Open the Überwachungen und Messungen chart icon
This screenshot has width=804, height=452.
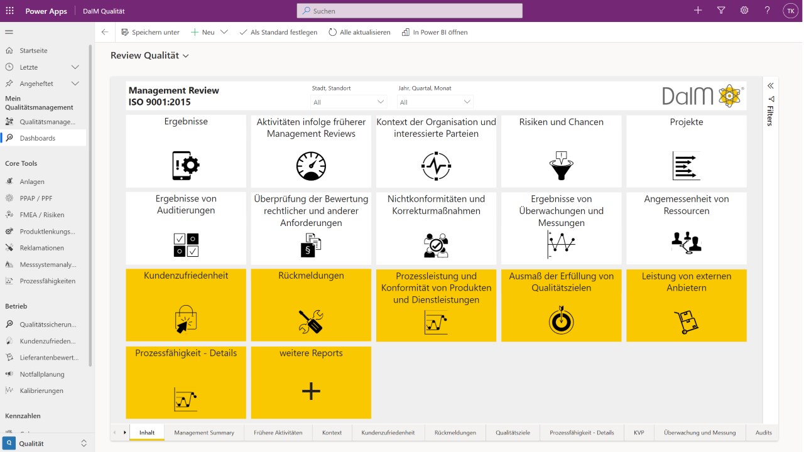pyautogui.click(x=561, y=245)
